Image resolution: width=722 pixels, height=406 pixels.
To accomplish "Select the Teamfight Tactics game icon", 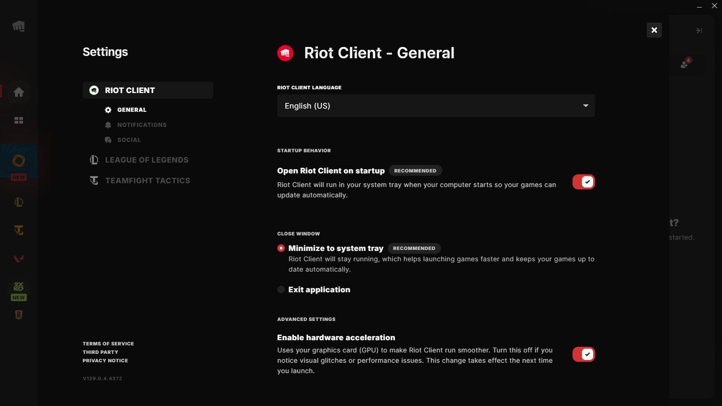I will pyautogui.click(x=19, y=230).
